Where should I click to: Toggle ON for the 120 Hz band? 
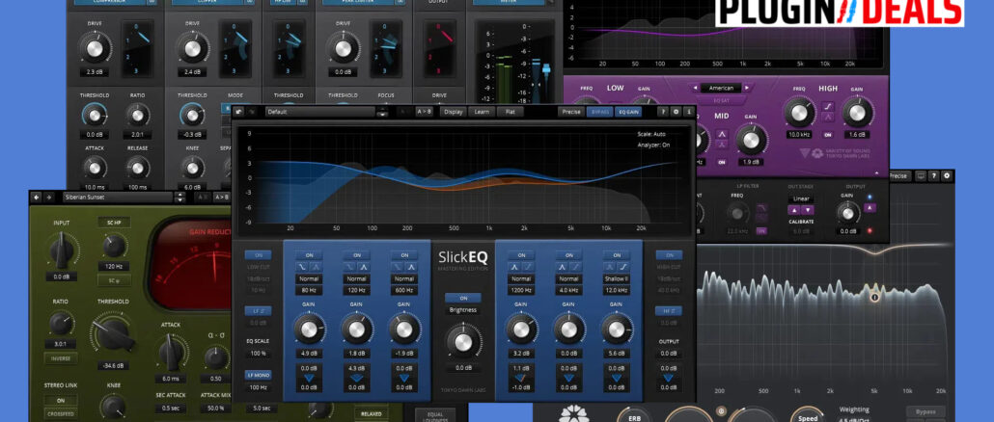357,255
